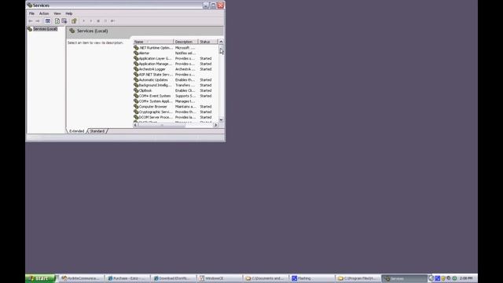This screenshot has height=283, width=503.
Task: Select the Cryptographic Services row
Action: 175,112
